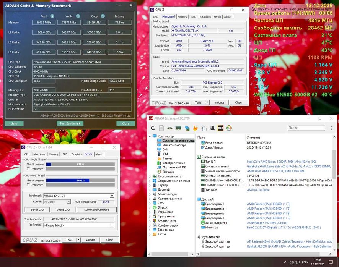Screen dimensions: 339x267
Task: Enable Reference checkbox under CPU Single Thread
Action: 28,169
